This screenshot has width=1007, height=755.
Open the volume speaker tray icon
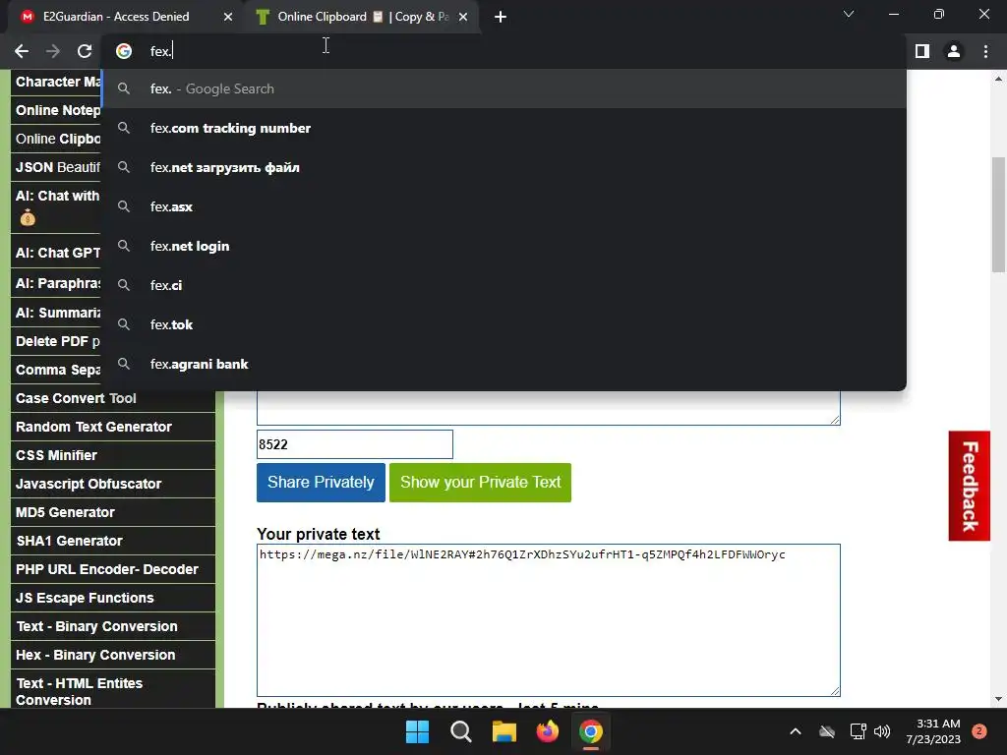(882, 731)
